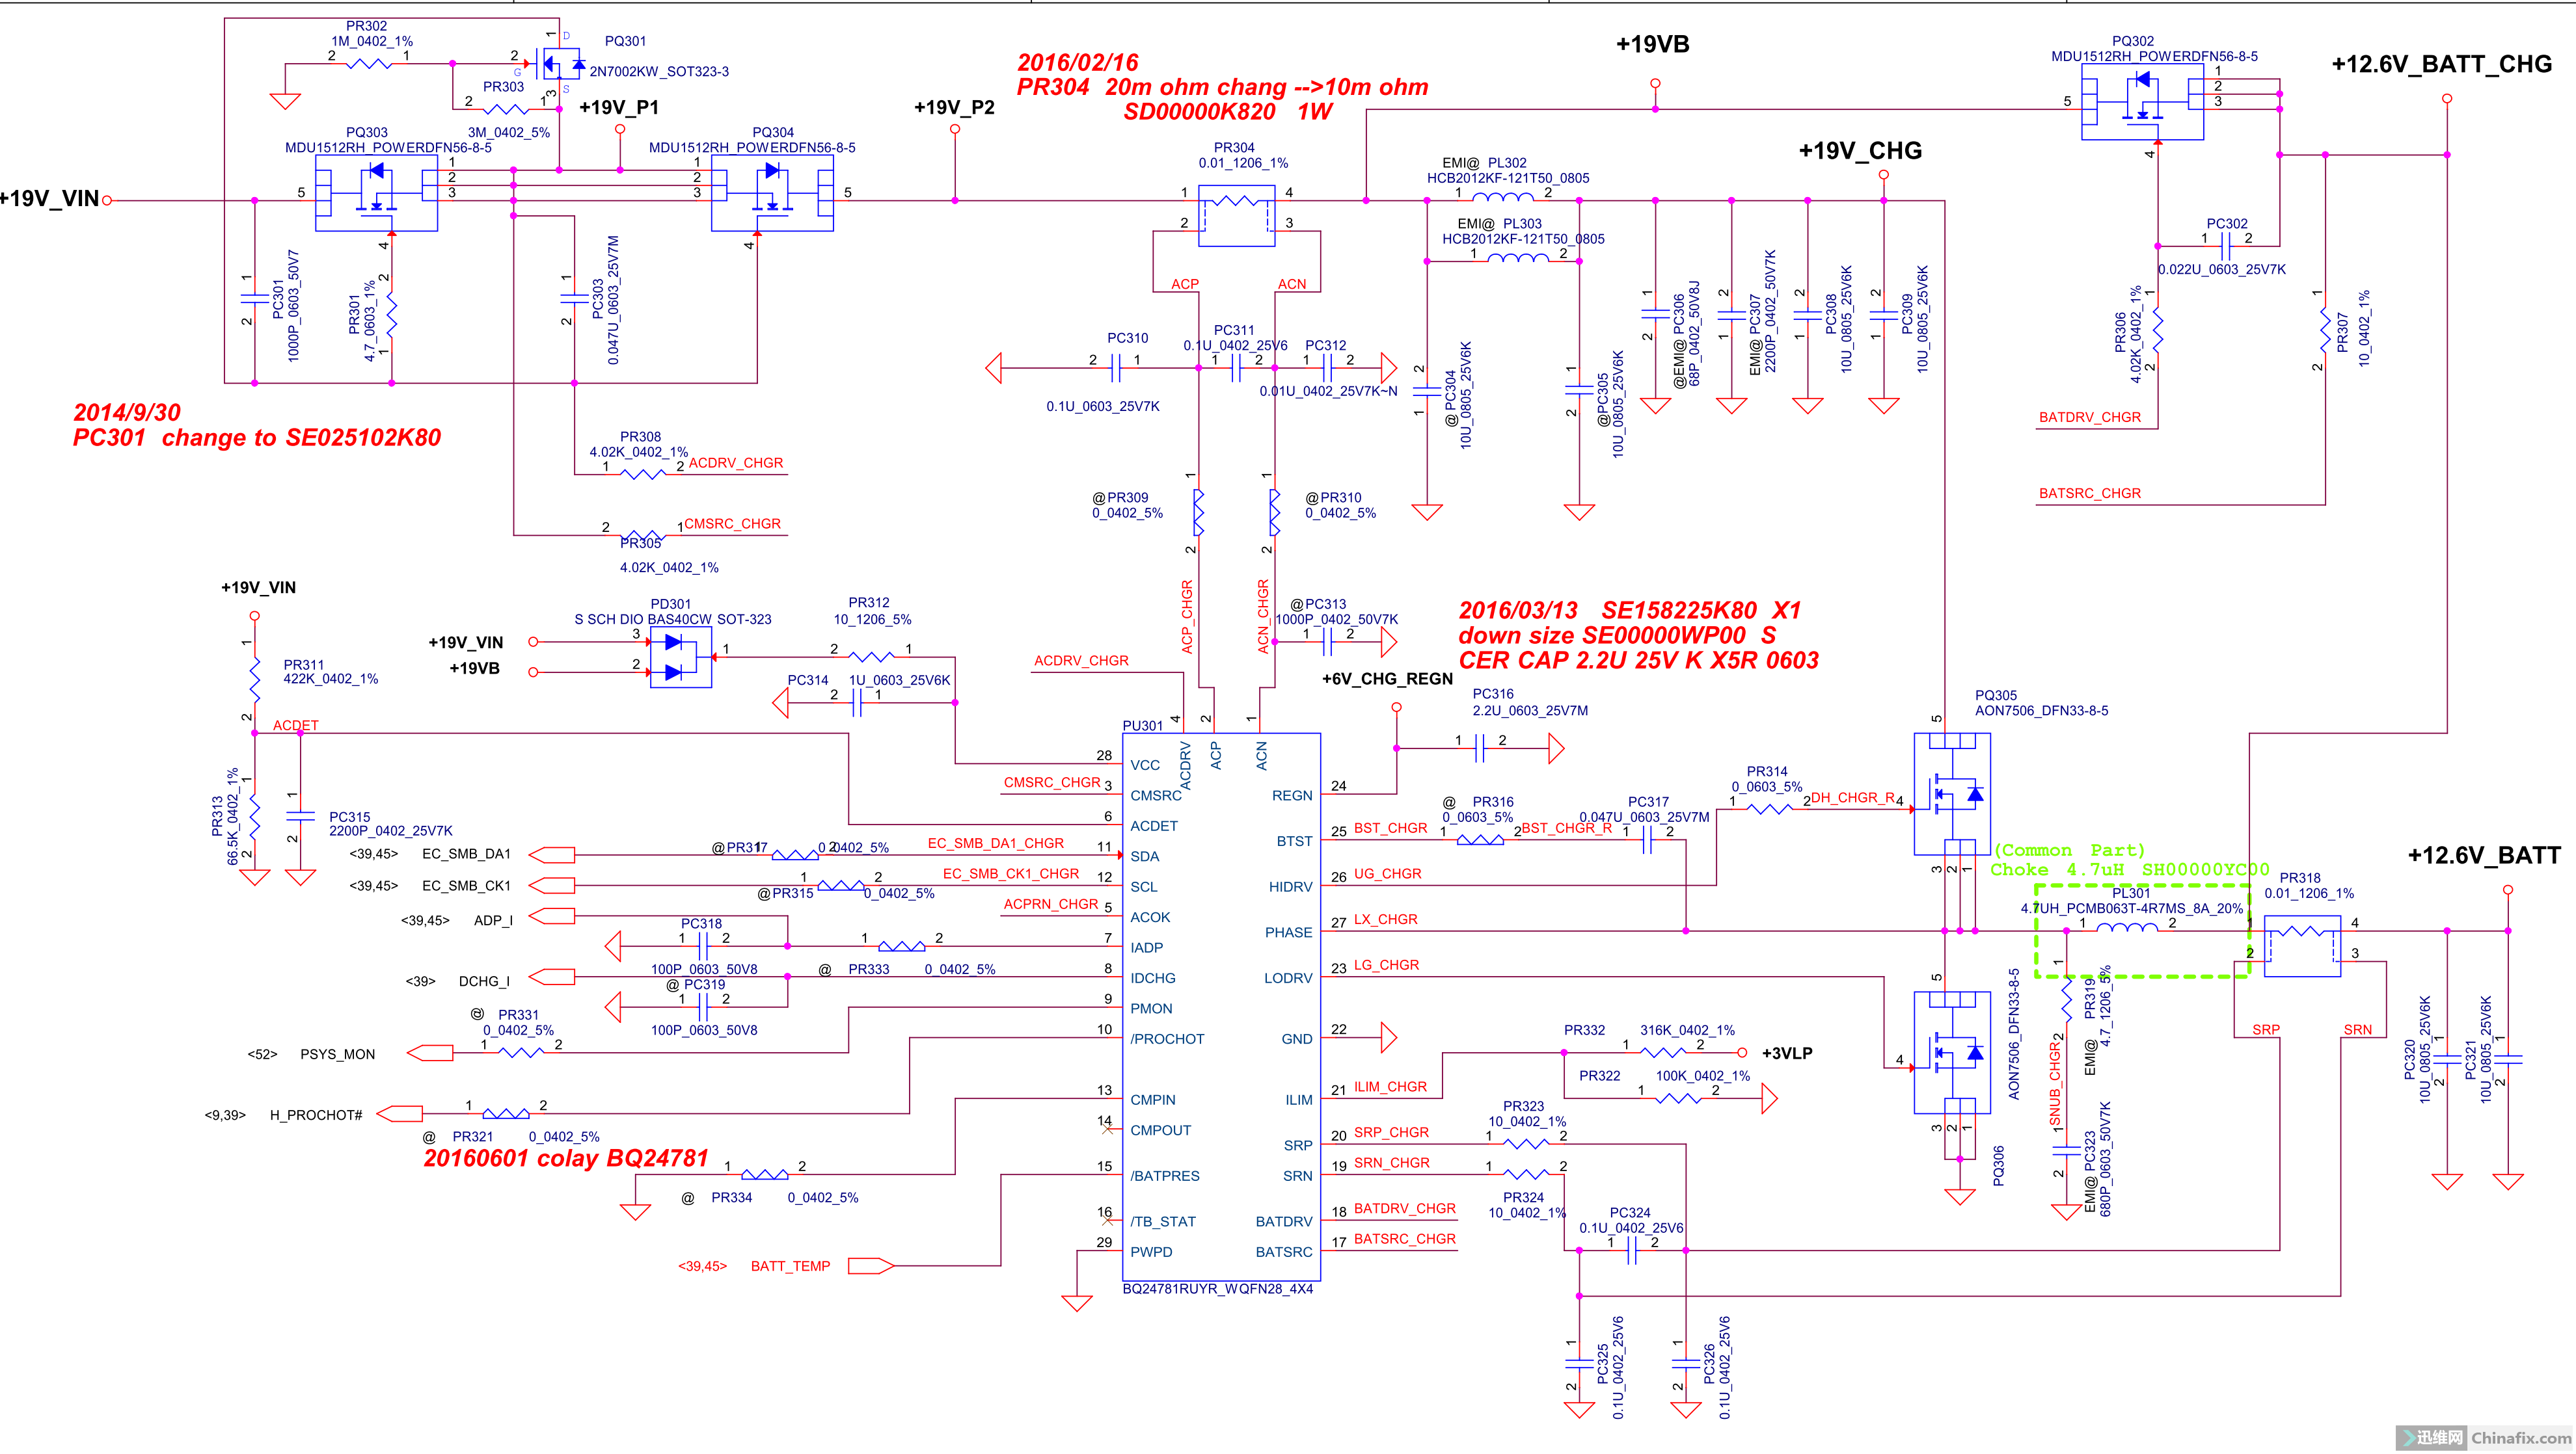The image size is (2576, 1454).
Task: Click the PQ303 MDU1512RH MOSFET symbol
Action: 376,193
